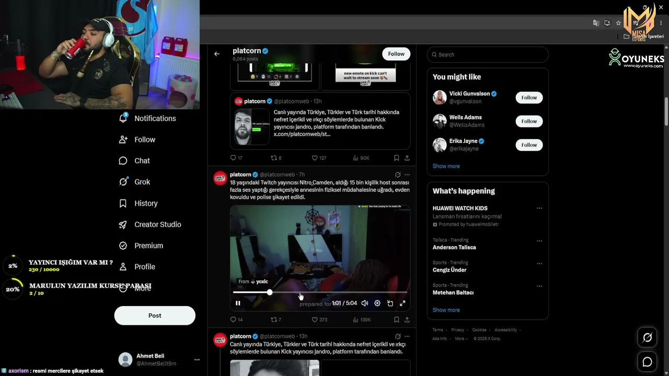Toggle picture-in-picture for the video
Screen dimensions: 669x376
point(390,303)
